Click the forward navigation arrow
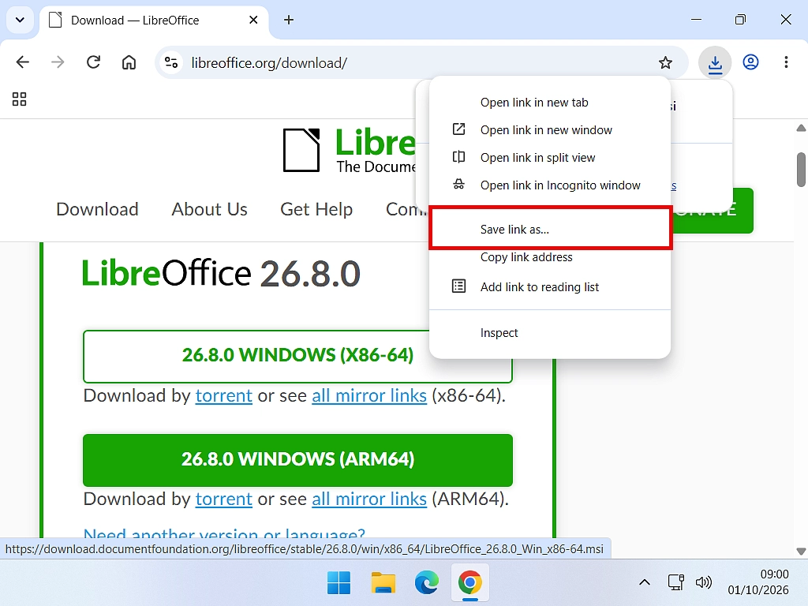The image size is (808, 606). click(x=58, y=62)
